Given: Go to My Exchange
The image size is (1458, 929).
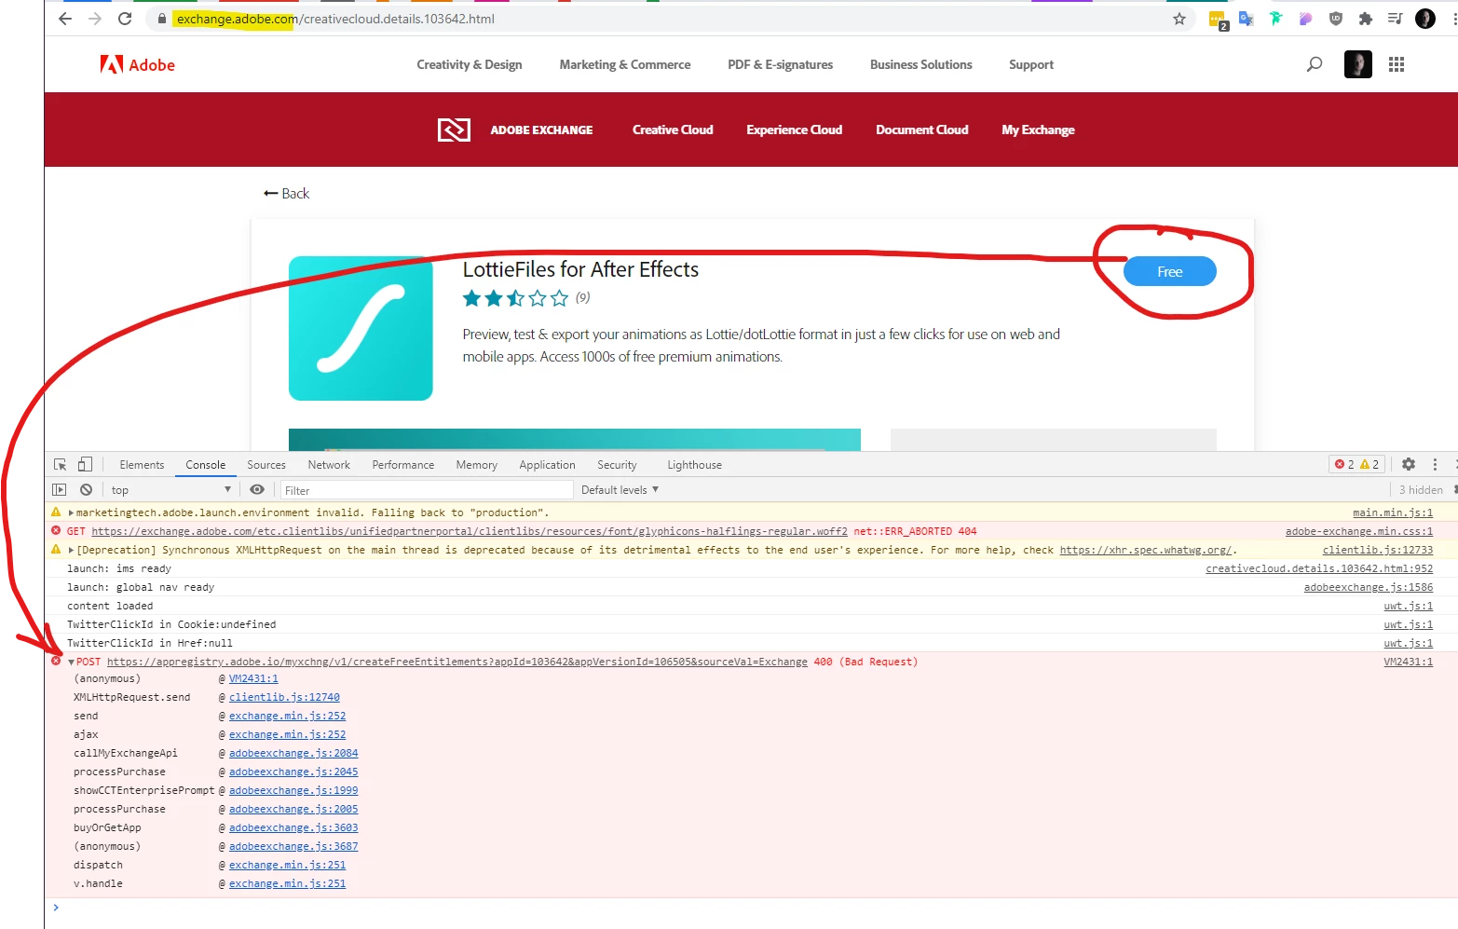Looking at the screenshot, I should click(x=1038, y=130).
